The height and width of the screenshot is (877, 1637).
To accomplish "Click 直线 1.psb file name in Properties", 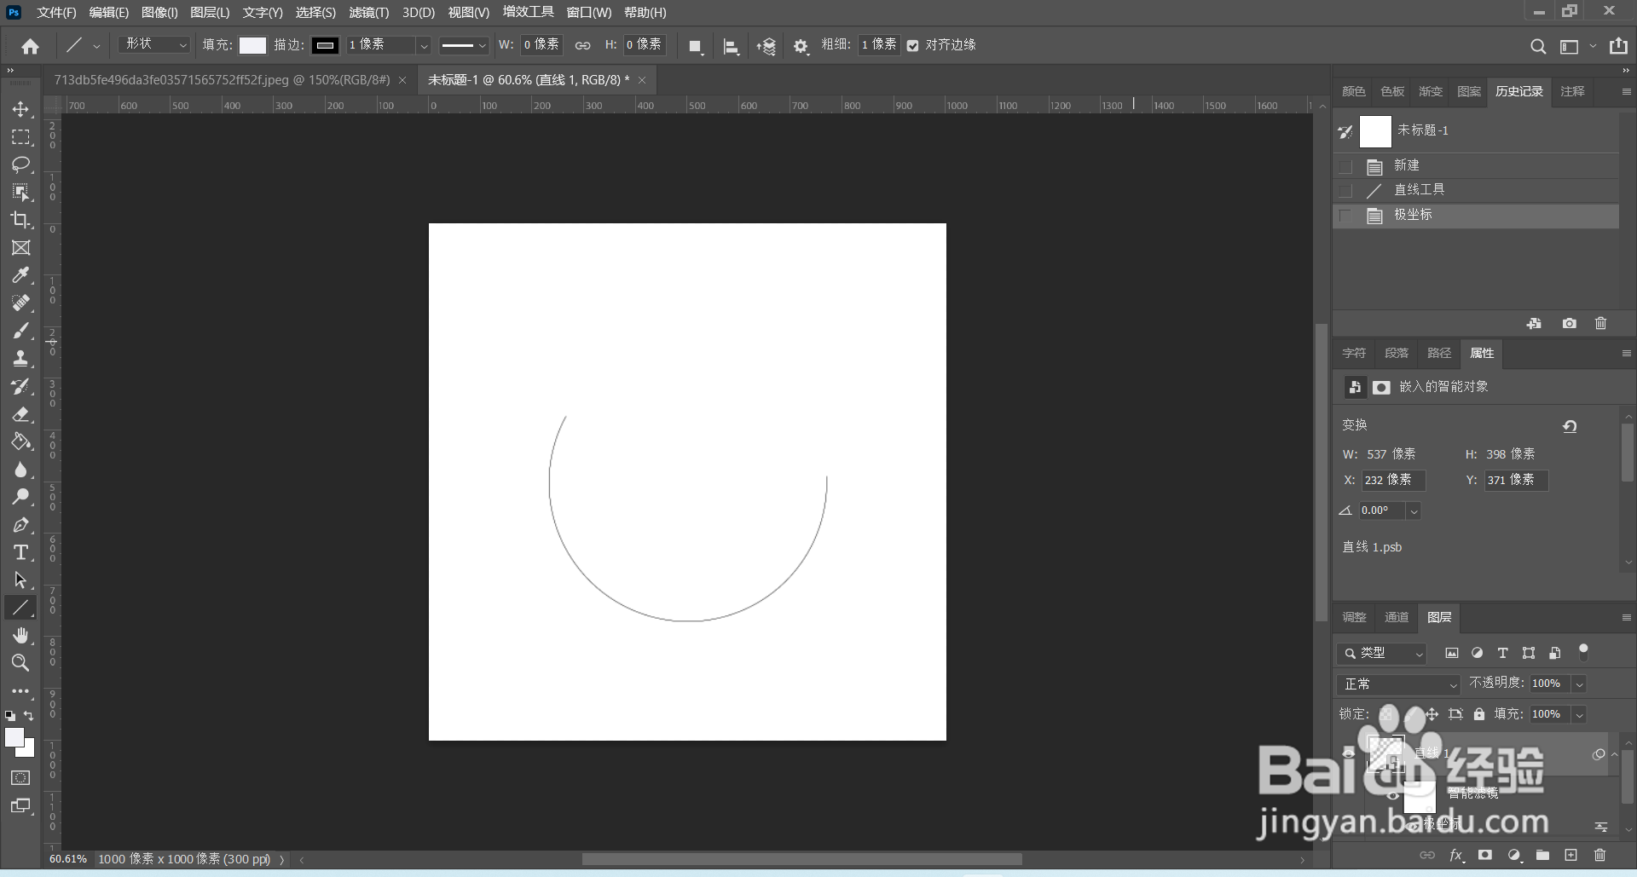I will [x=1372, y=547].
